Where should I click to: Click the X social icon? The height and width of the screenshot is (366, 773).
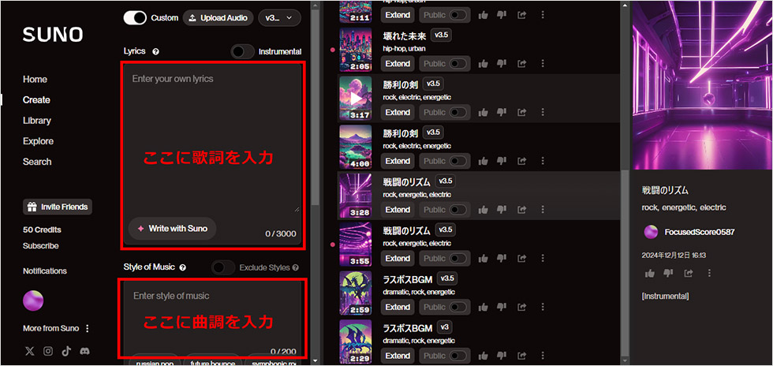[x=30, y=351]
